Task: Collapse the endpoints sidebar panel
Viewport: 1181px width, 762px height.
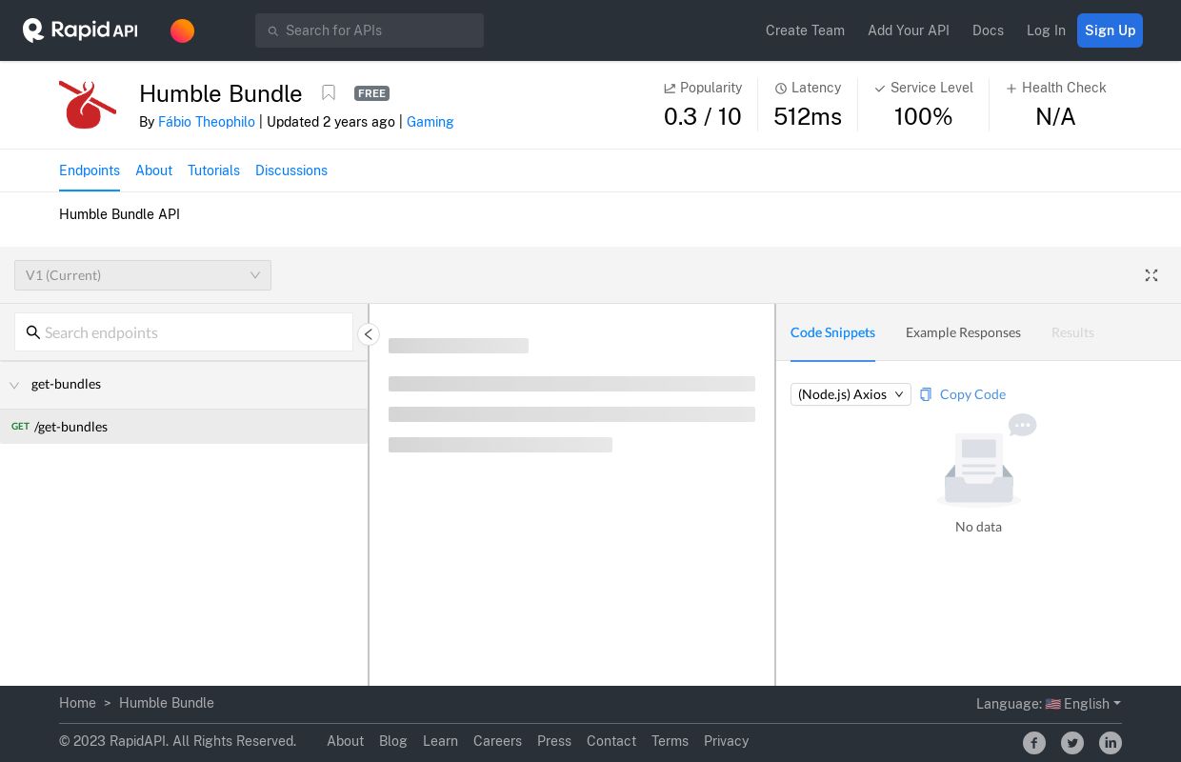Action: 369,334
